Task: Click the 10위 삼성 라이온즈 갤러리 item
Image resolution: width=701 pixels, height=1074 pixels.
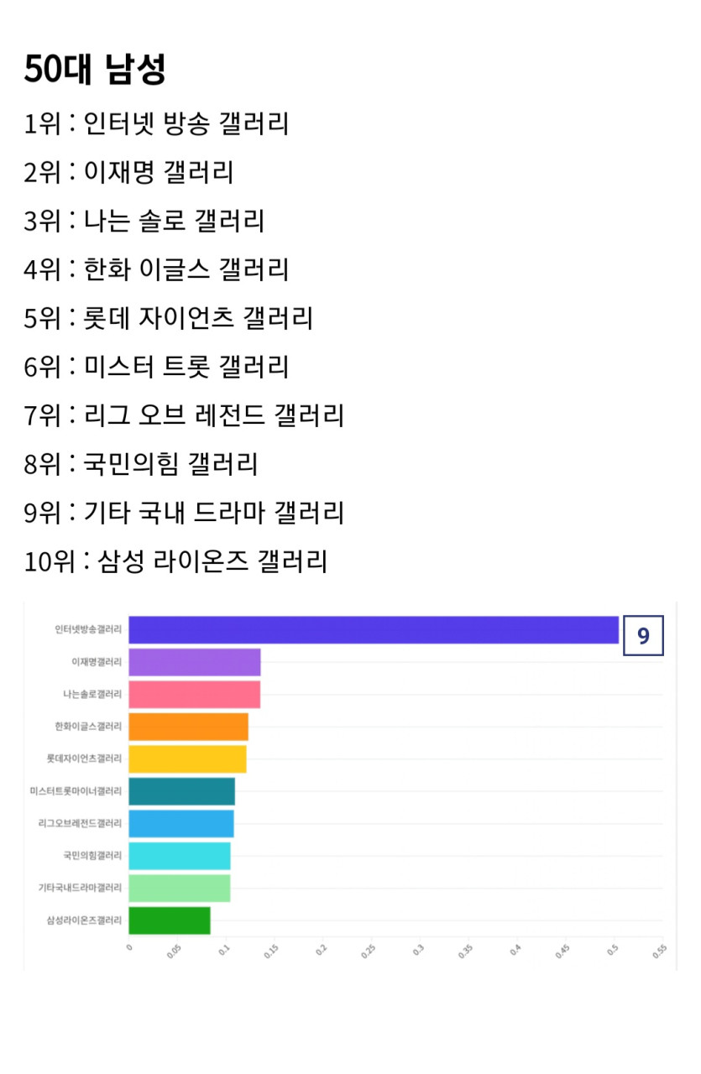Action: pos(175,561)
